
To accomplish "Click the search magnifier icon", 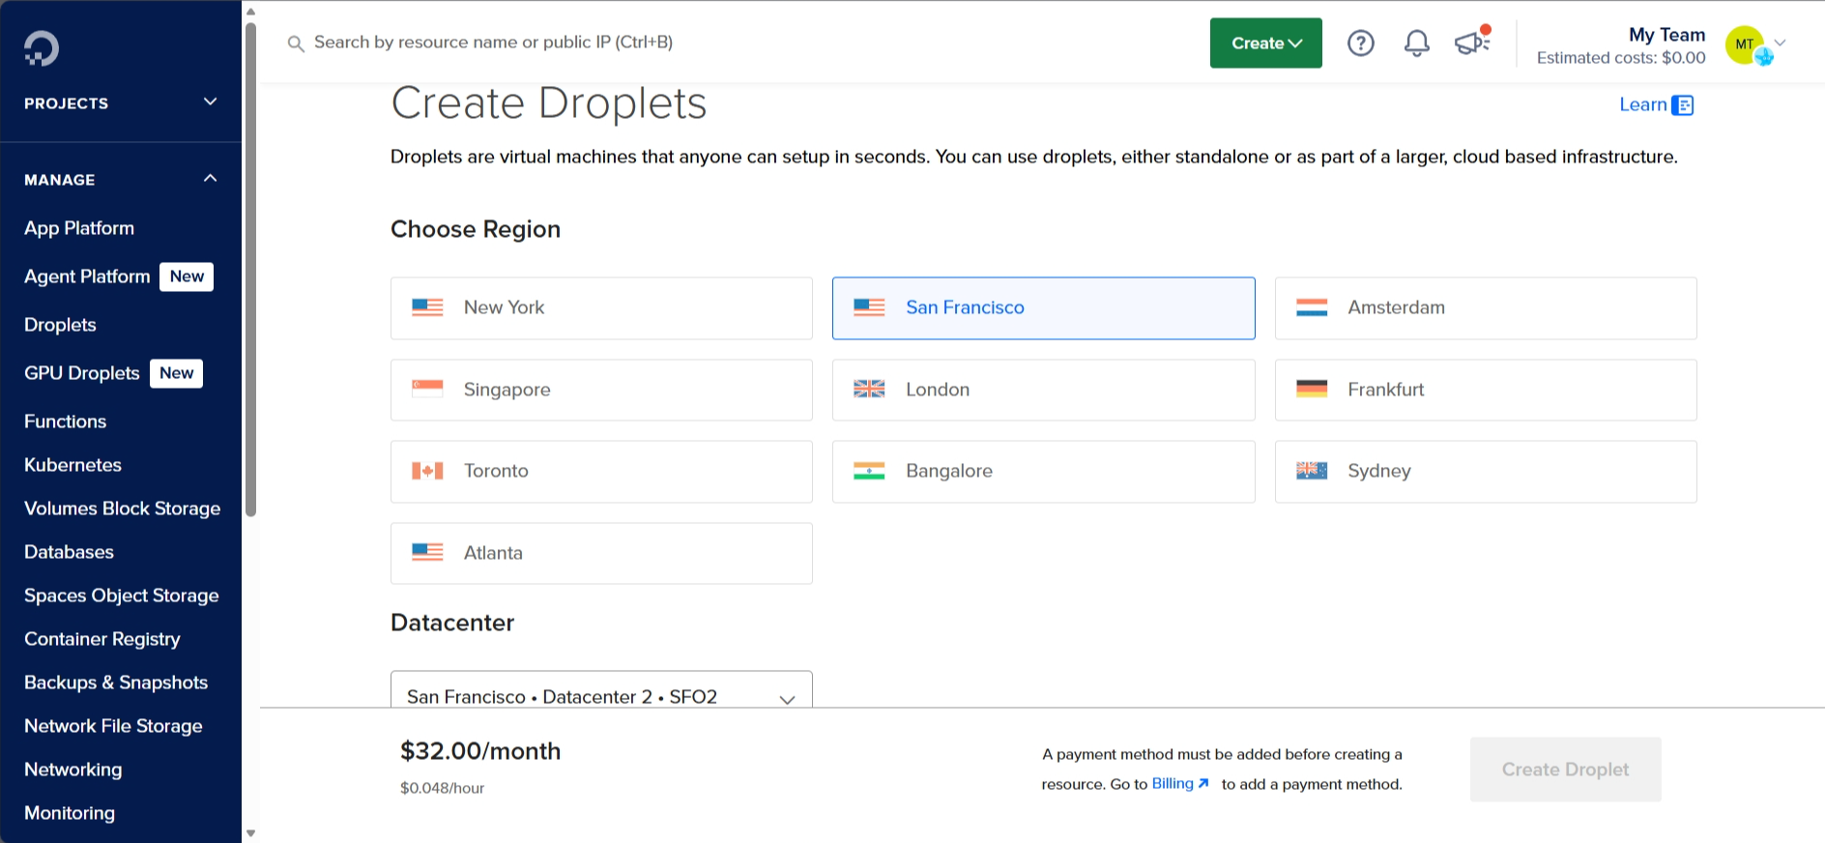I will click(296, 44).
